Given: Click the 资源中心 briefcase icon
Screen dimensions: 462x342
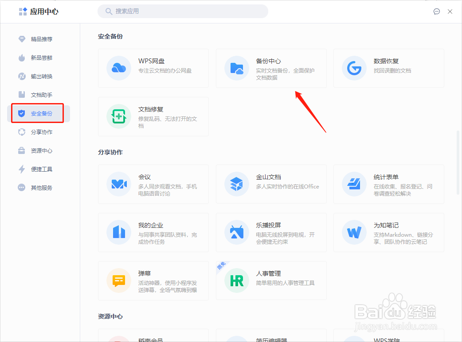Looking at the screenshot, I should [22, 150].
